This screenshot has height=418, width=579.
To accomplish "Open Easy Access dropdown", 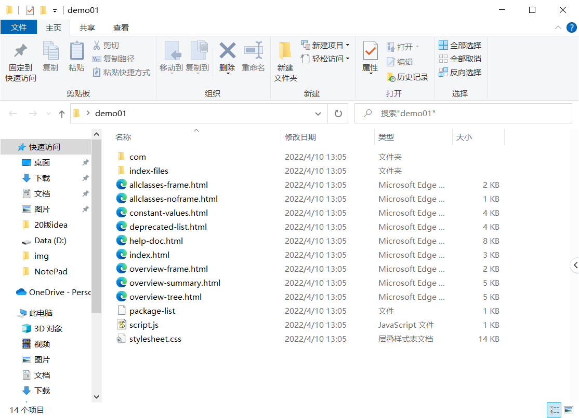I will click(325, 59).
